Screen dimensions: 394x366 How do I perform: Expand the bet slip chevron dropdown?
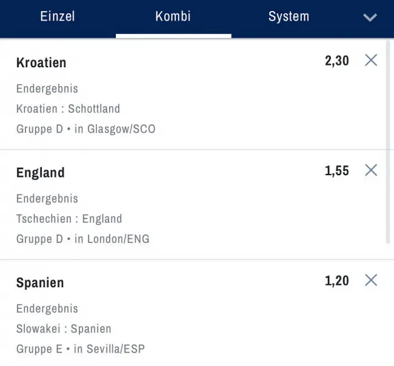coord(370,17)
